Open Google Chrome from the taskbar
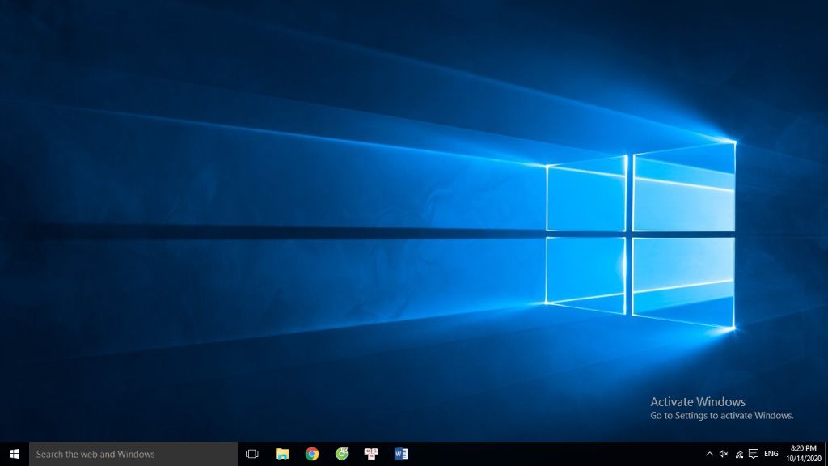Image resolution: width=828 pixels, height=466 pixels. 311,454
